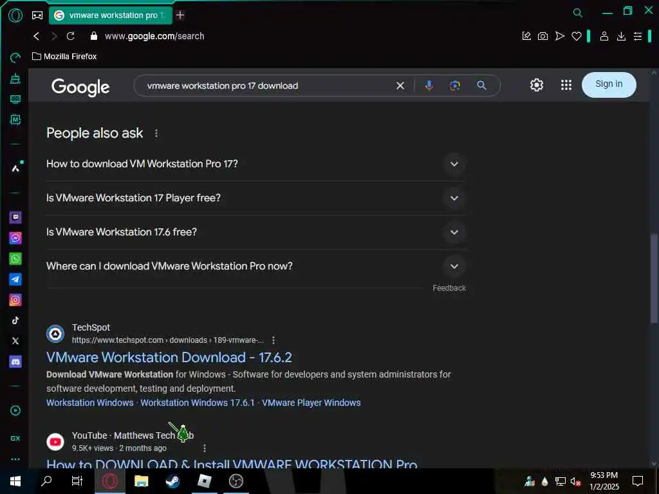
Task: Click the Sign in button
Action: (609, 85)
